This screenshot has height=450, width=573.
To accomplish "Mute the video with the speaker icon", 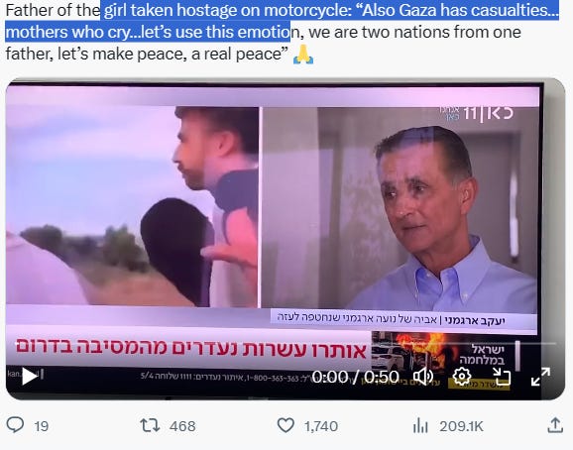I will [x=422, y=377].
